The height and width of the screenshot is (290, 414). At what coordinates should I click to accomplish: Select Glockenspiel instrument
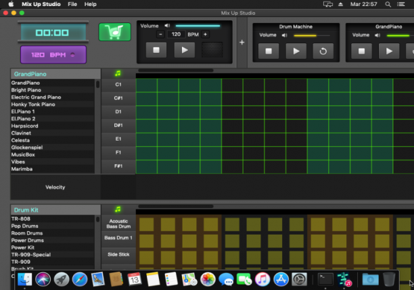52,147
